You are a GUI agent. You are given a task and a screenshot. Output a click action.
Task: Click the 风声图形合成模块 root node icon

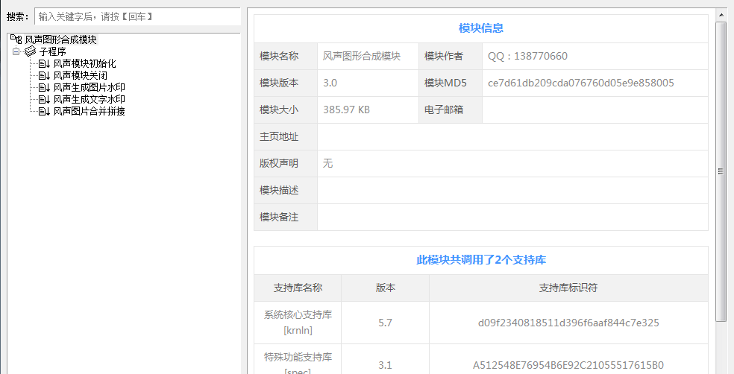(16, 39)
